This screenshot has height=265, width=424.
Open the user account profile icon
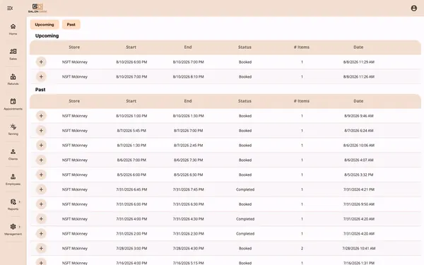[413, 8]
